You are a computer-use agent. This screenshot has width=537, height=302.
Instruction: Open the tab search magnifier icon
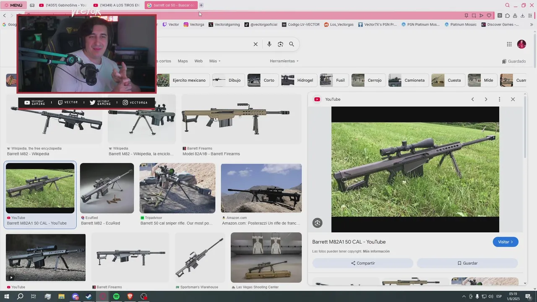507,5
